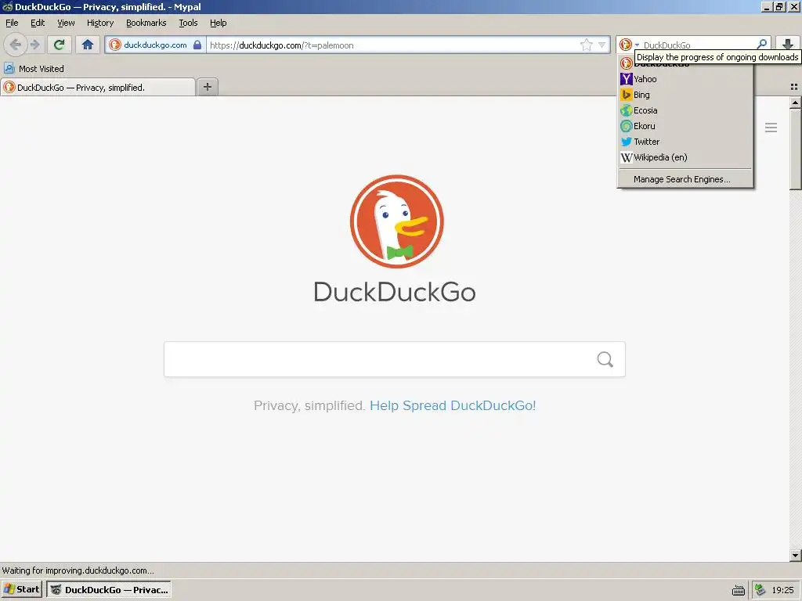802x601 pixels.
Task: Choose Ecosia search engine
Action: click(x=685, y=110)
